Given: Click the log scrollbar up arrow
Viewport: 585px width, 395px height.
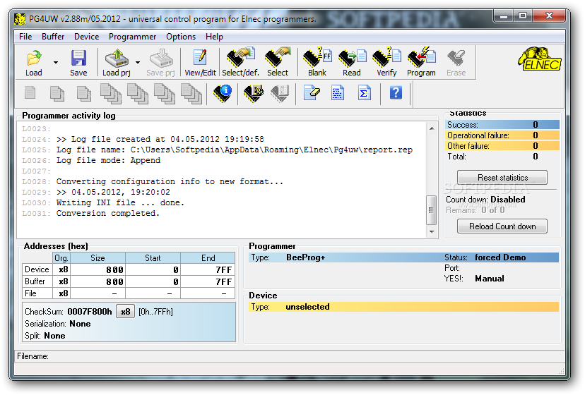Looking at the screenshot, I should click(432, 128).
